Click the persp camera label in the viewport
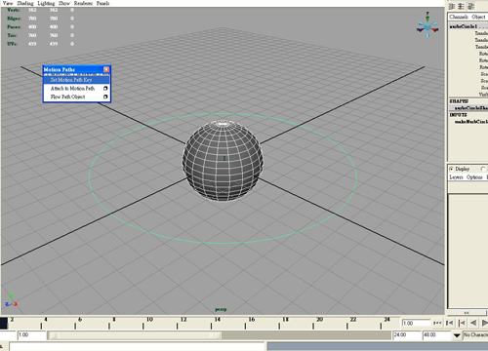Viewport: 488px width, 351px height. pos(221,309)
